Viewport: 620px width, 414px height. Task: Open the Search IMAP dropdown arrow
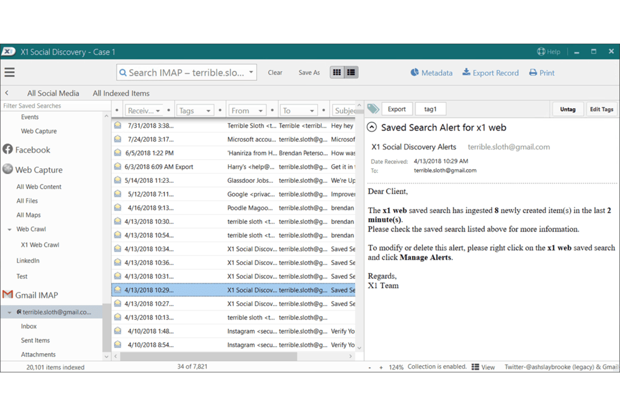(x=251, y=72)
